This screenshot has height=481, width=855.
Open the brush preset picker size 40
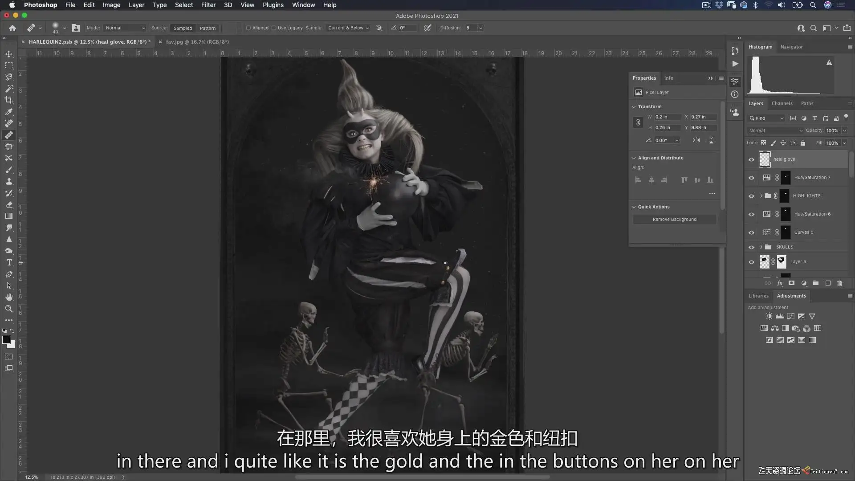point(58,28)
